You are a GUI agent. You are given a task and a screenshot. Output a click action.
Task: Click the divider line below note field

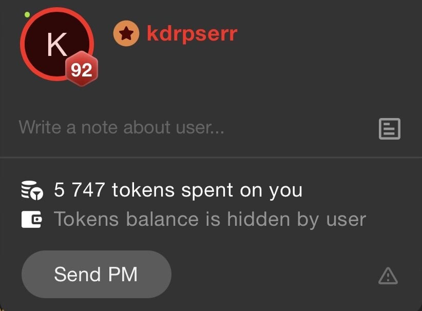click(211, 157)
